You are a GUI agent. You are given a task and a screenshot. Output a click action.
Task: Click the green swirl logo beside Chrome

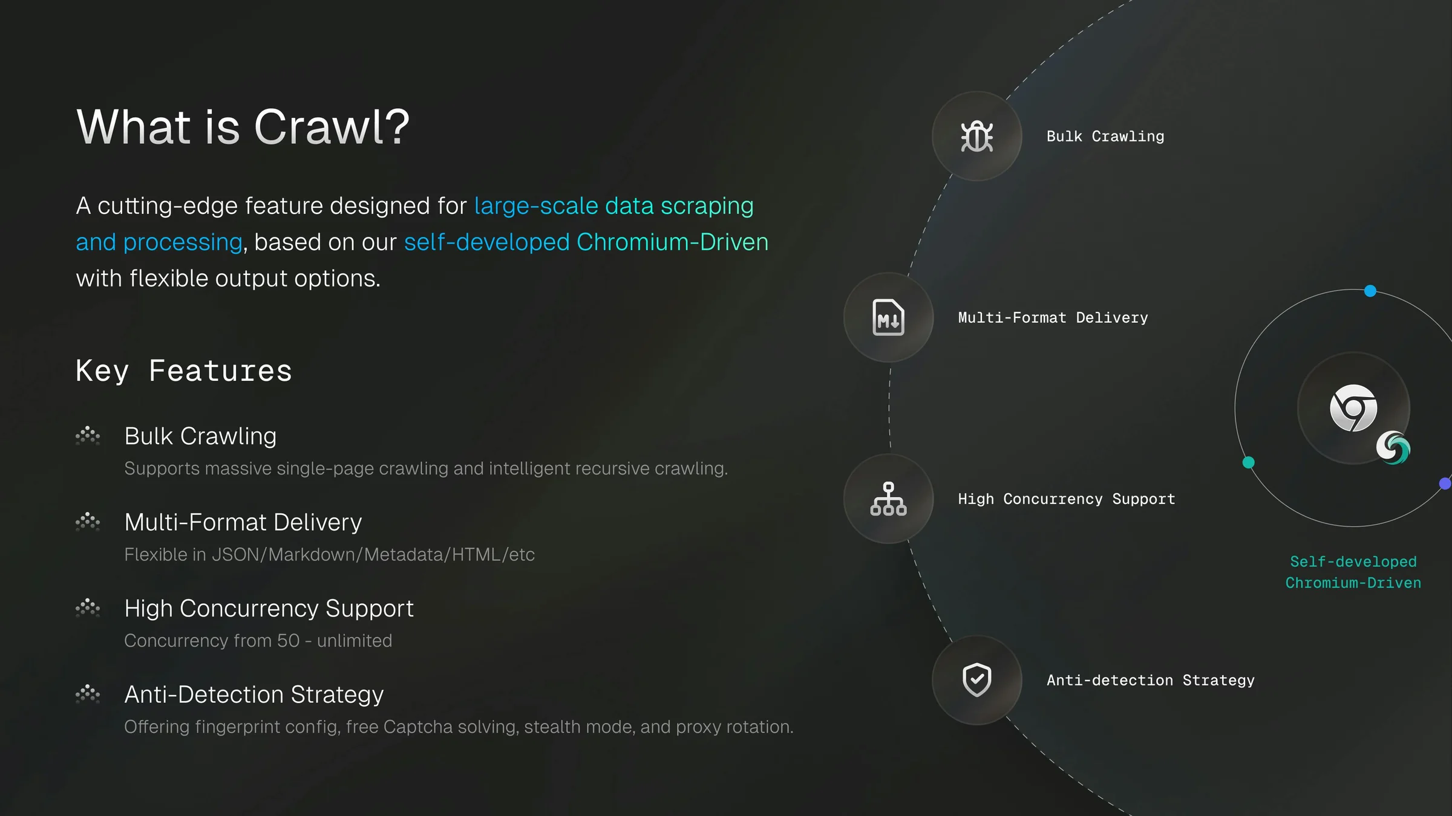click(1393, 448)
